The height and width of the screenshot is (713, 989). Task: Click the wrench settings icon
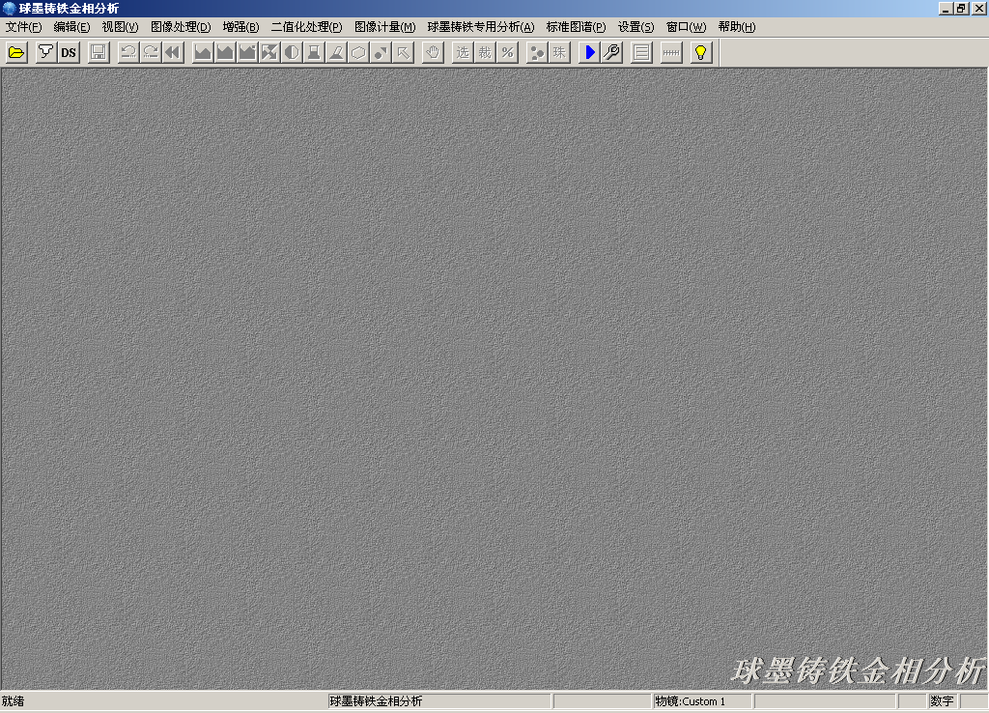coord(611,53)
